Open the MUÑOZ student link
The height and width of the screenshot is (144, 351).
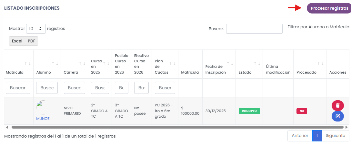(x=43, y=118)
